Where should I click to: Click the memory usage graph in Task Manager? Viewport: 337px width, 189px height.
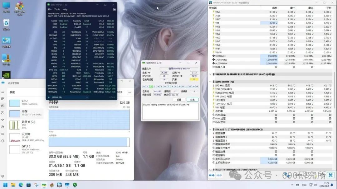pyautogui.click(x=89, y=120)
